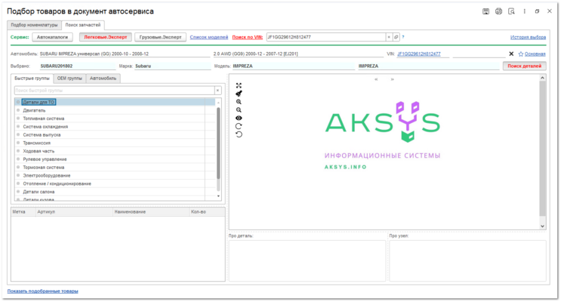
Task: Click the Основная link
Action: click(x=535, y=54)
